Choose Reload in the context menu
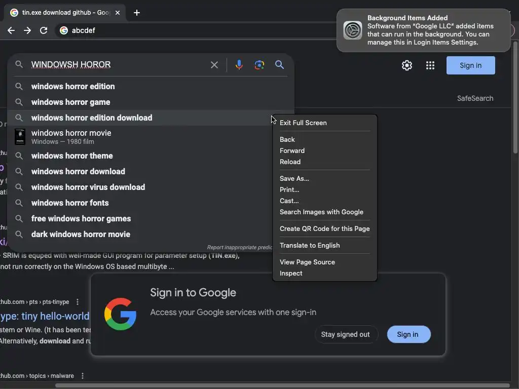Screen dimensions: 519x389 325,162
